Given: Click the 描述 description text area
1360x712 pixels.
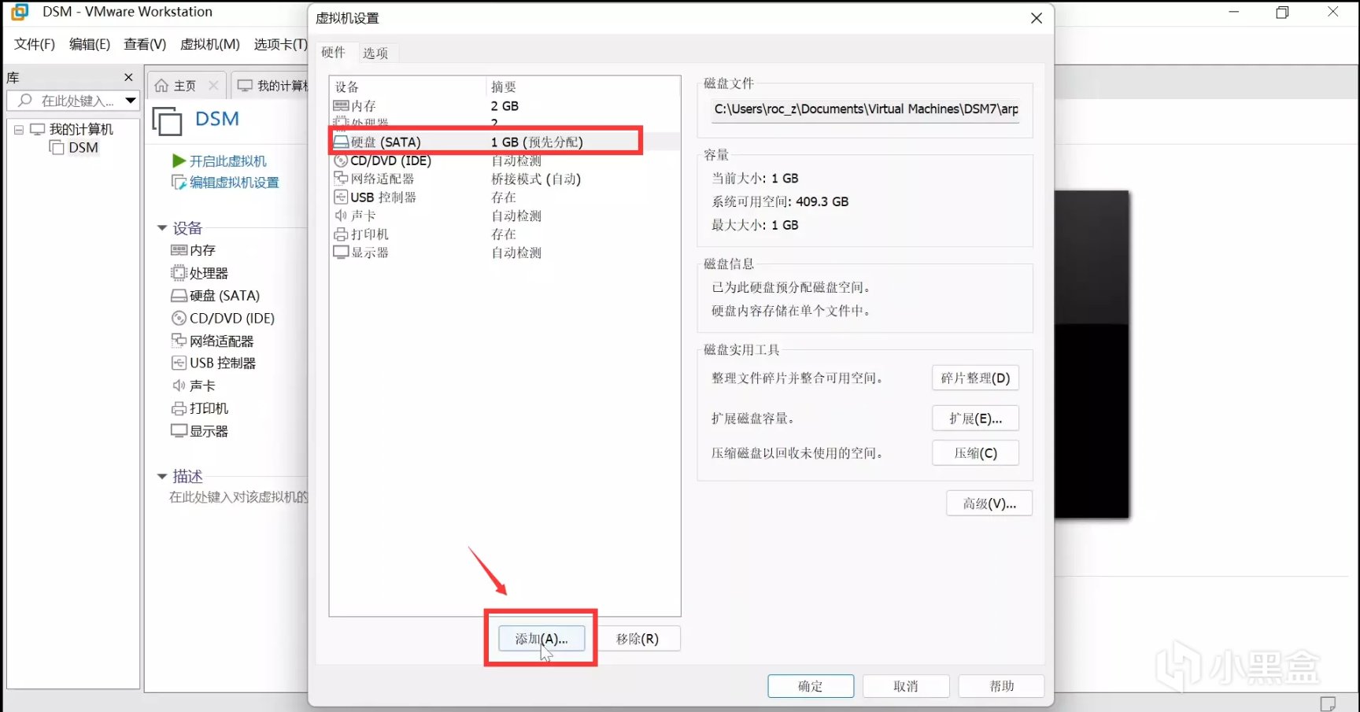Looking at the screenshot, I should (238, 497).
